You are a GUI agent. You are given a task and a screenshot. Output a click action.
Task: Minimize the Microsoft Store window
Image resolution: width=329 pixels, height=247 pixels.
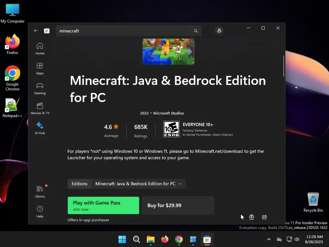pos(248,28)
